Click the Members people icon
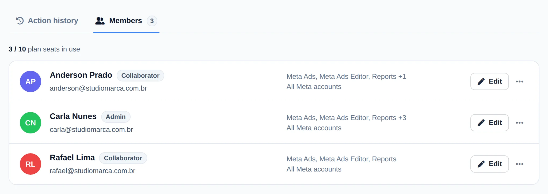Image resolution: width=548 pixels, height=194 pixels. (x=100, y=21)
